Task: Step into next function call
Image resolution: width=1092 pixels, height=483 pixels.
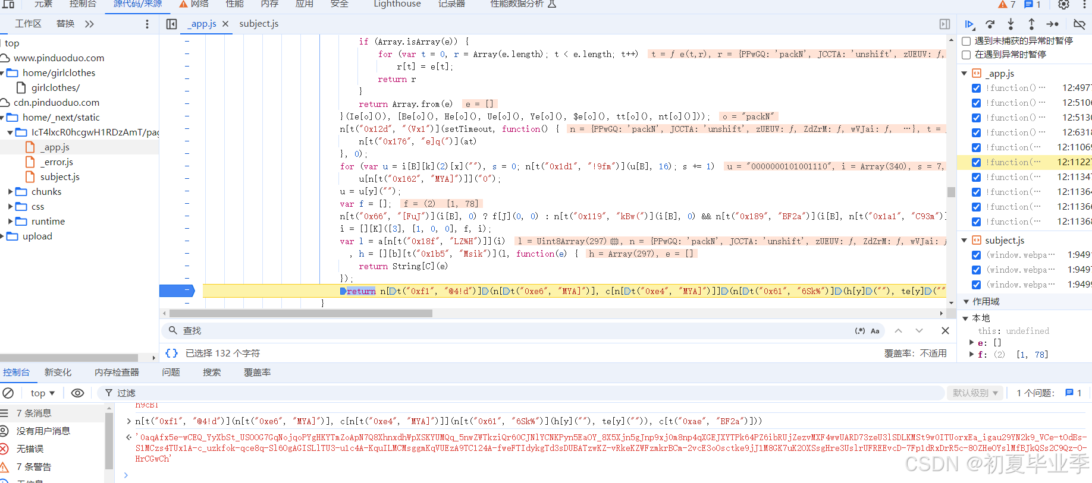Action: pyautogui.click(x=1011, y=24)
